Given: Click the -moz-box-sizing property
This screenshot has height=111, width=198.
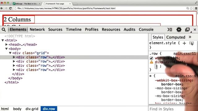Looking at the screenshot, I should [171, 88].
